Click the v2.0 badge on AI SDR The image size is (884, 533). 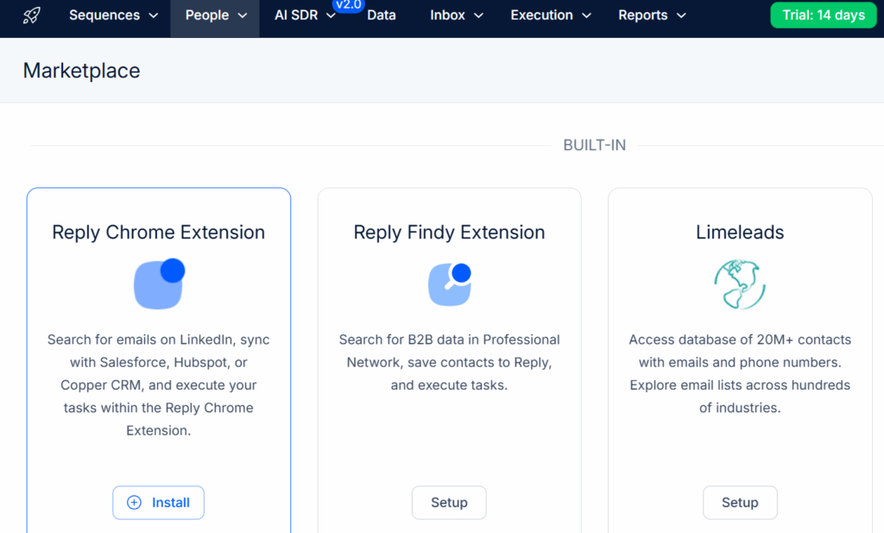click(x=348, y=6)
